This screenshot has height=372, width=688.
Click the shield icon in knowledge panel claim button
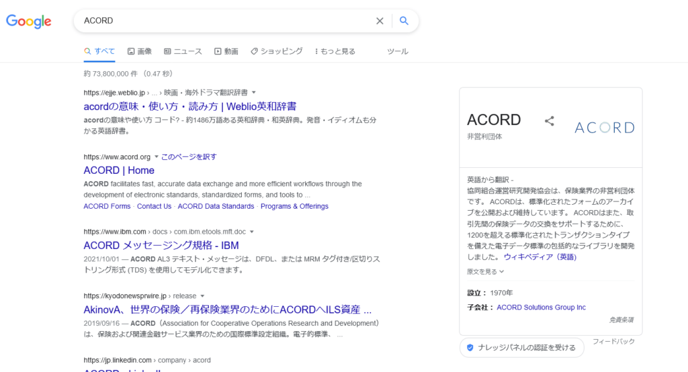click(x=470, y=347)
